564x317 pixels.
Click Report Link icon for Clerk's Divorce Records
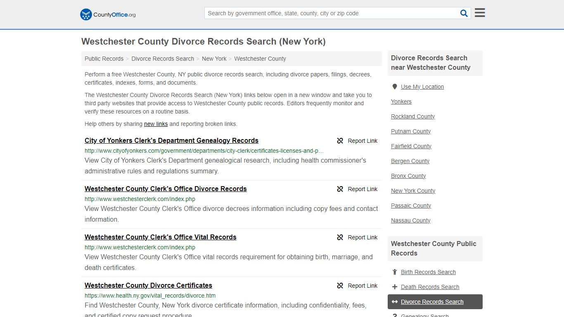340,189
